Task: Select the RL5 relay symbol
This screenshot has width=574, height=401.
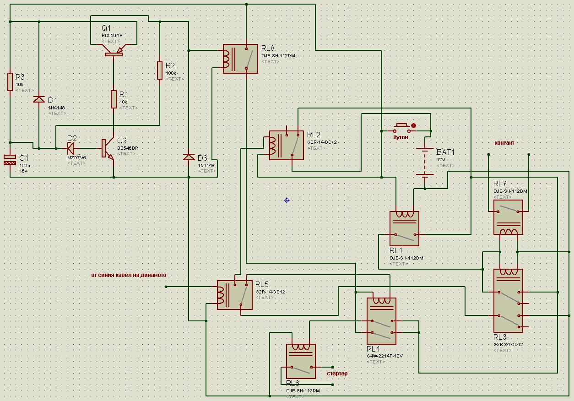Action: tap(234, 295)
